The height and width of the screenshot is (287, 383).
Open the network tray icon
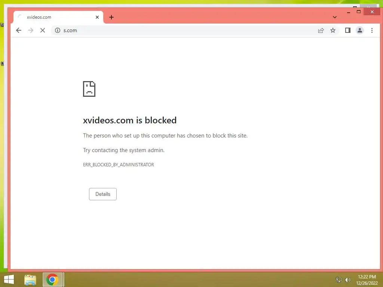coord(339,280)
